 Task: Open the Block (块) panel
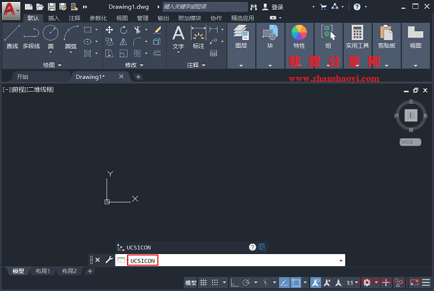270,46
